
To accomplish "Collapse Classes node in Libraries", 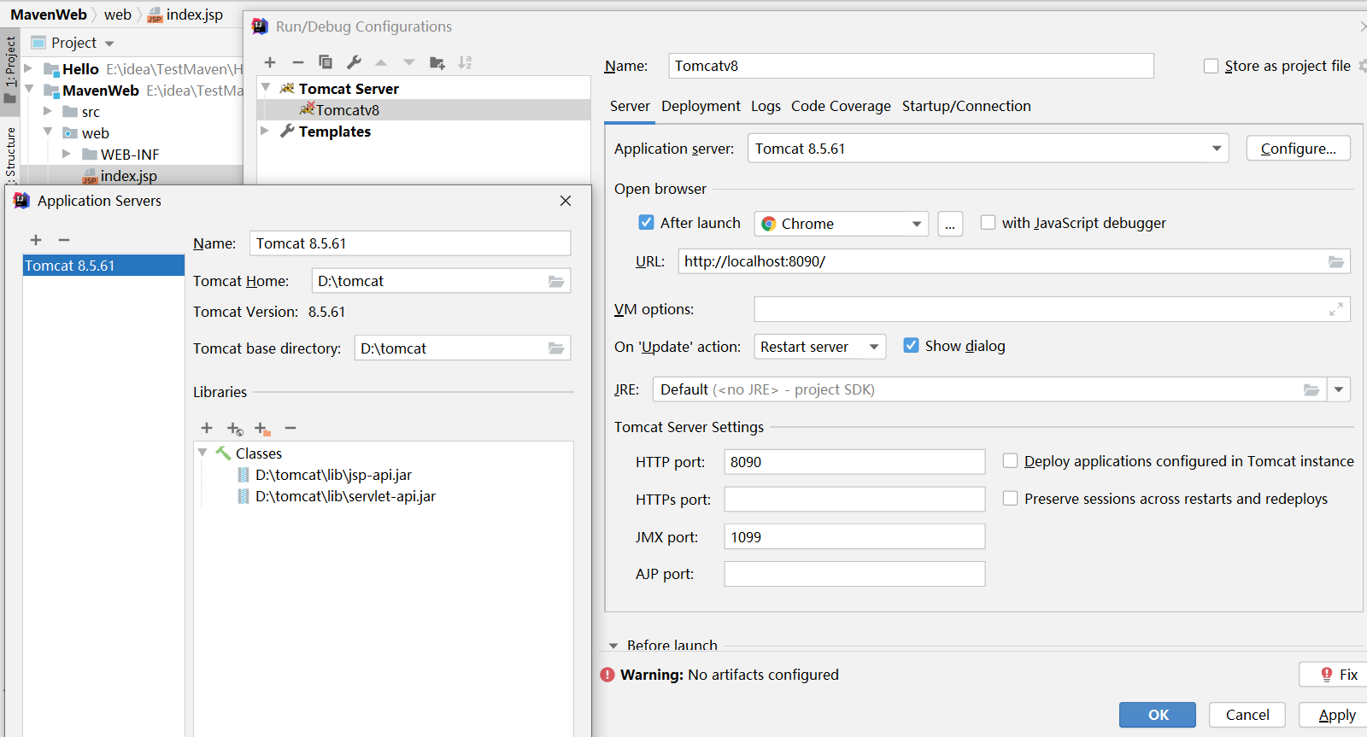I will (x=202, y=453).
